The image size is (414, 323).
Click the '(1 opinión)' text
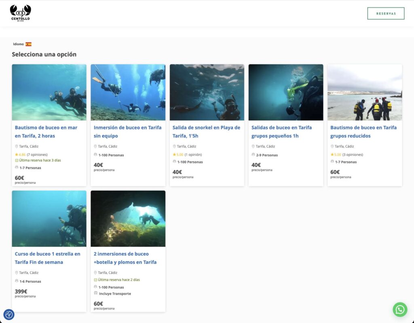point(193,155)
